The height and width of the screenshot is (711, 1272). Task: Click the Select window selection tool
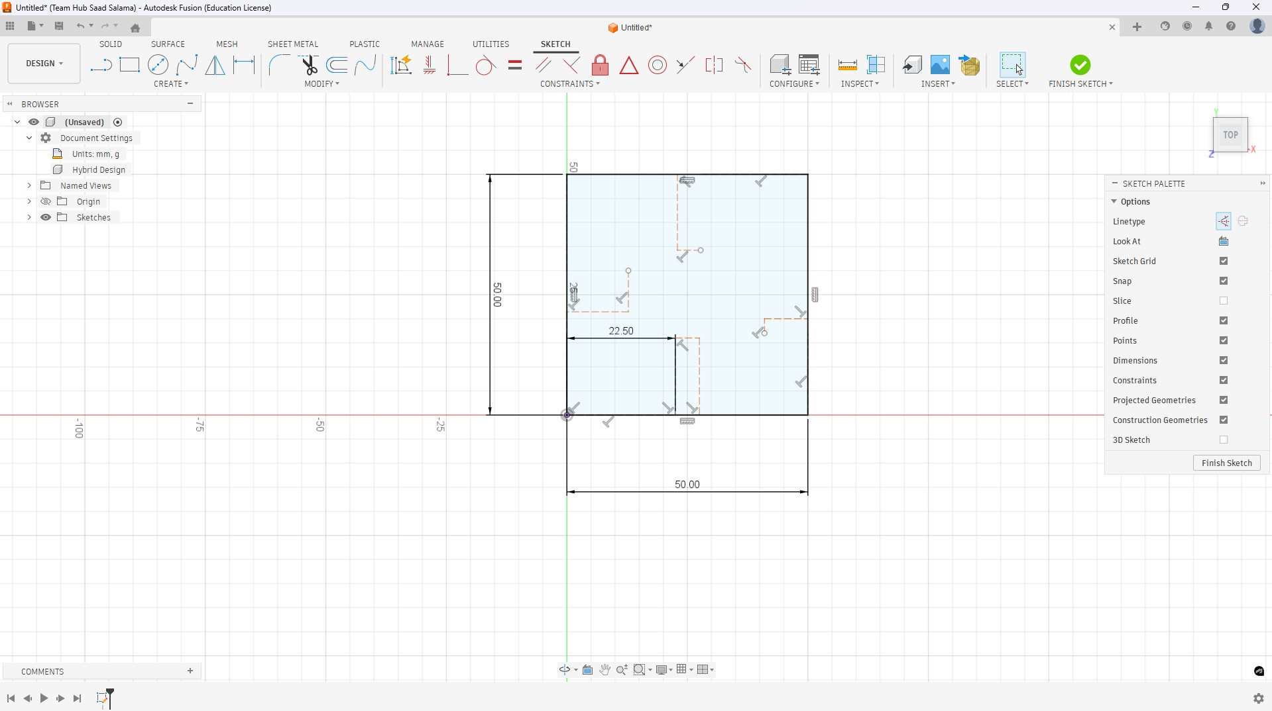[x=1012, y=65]
